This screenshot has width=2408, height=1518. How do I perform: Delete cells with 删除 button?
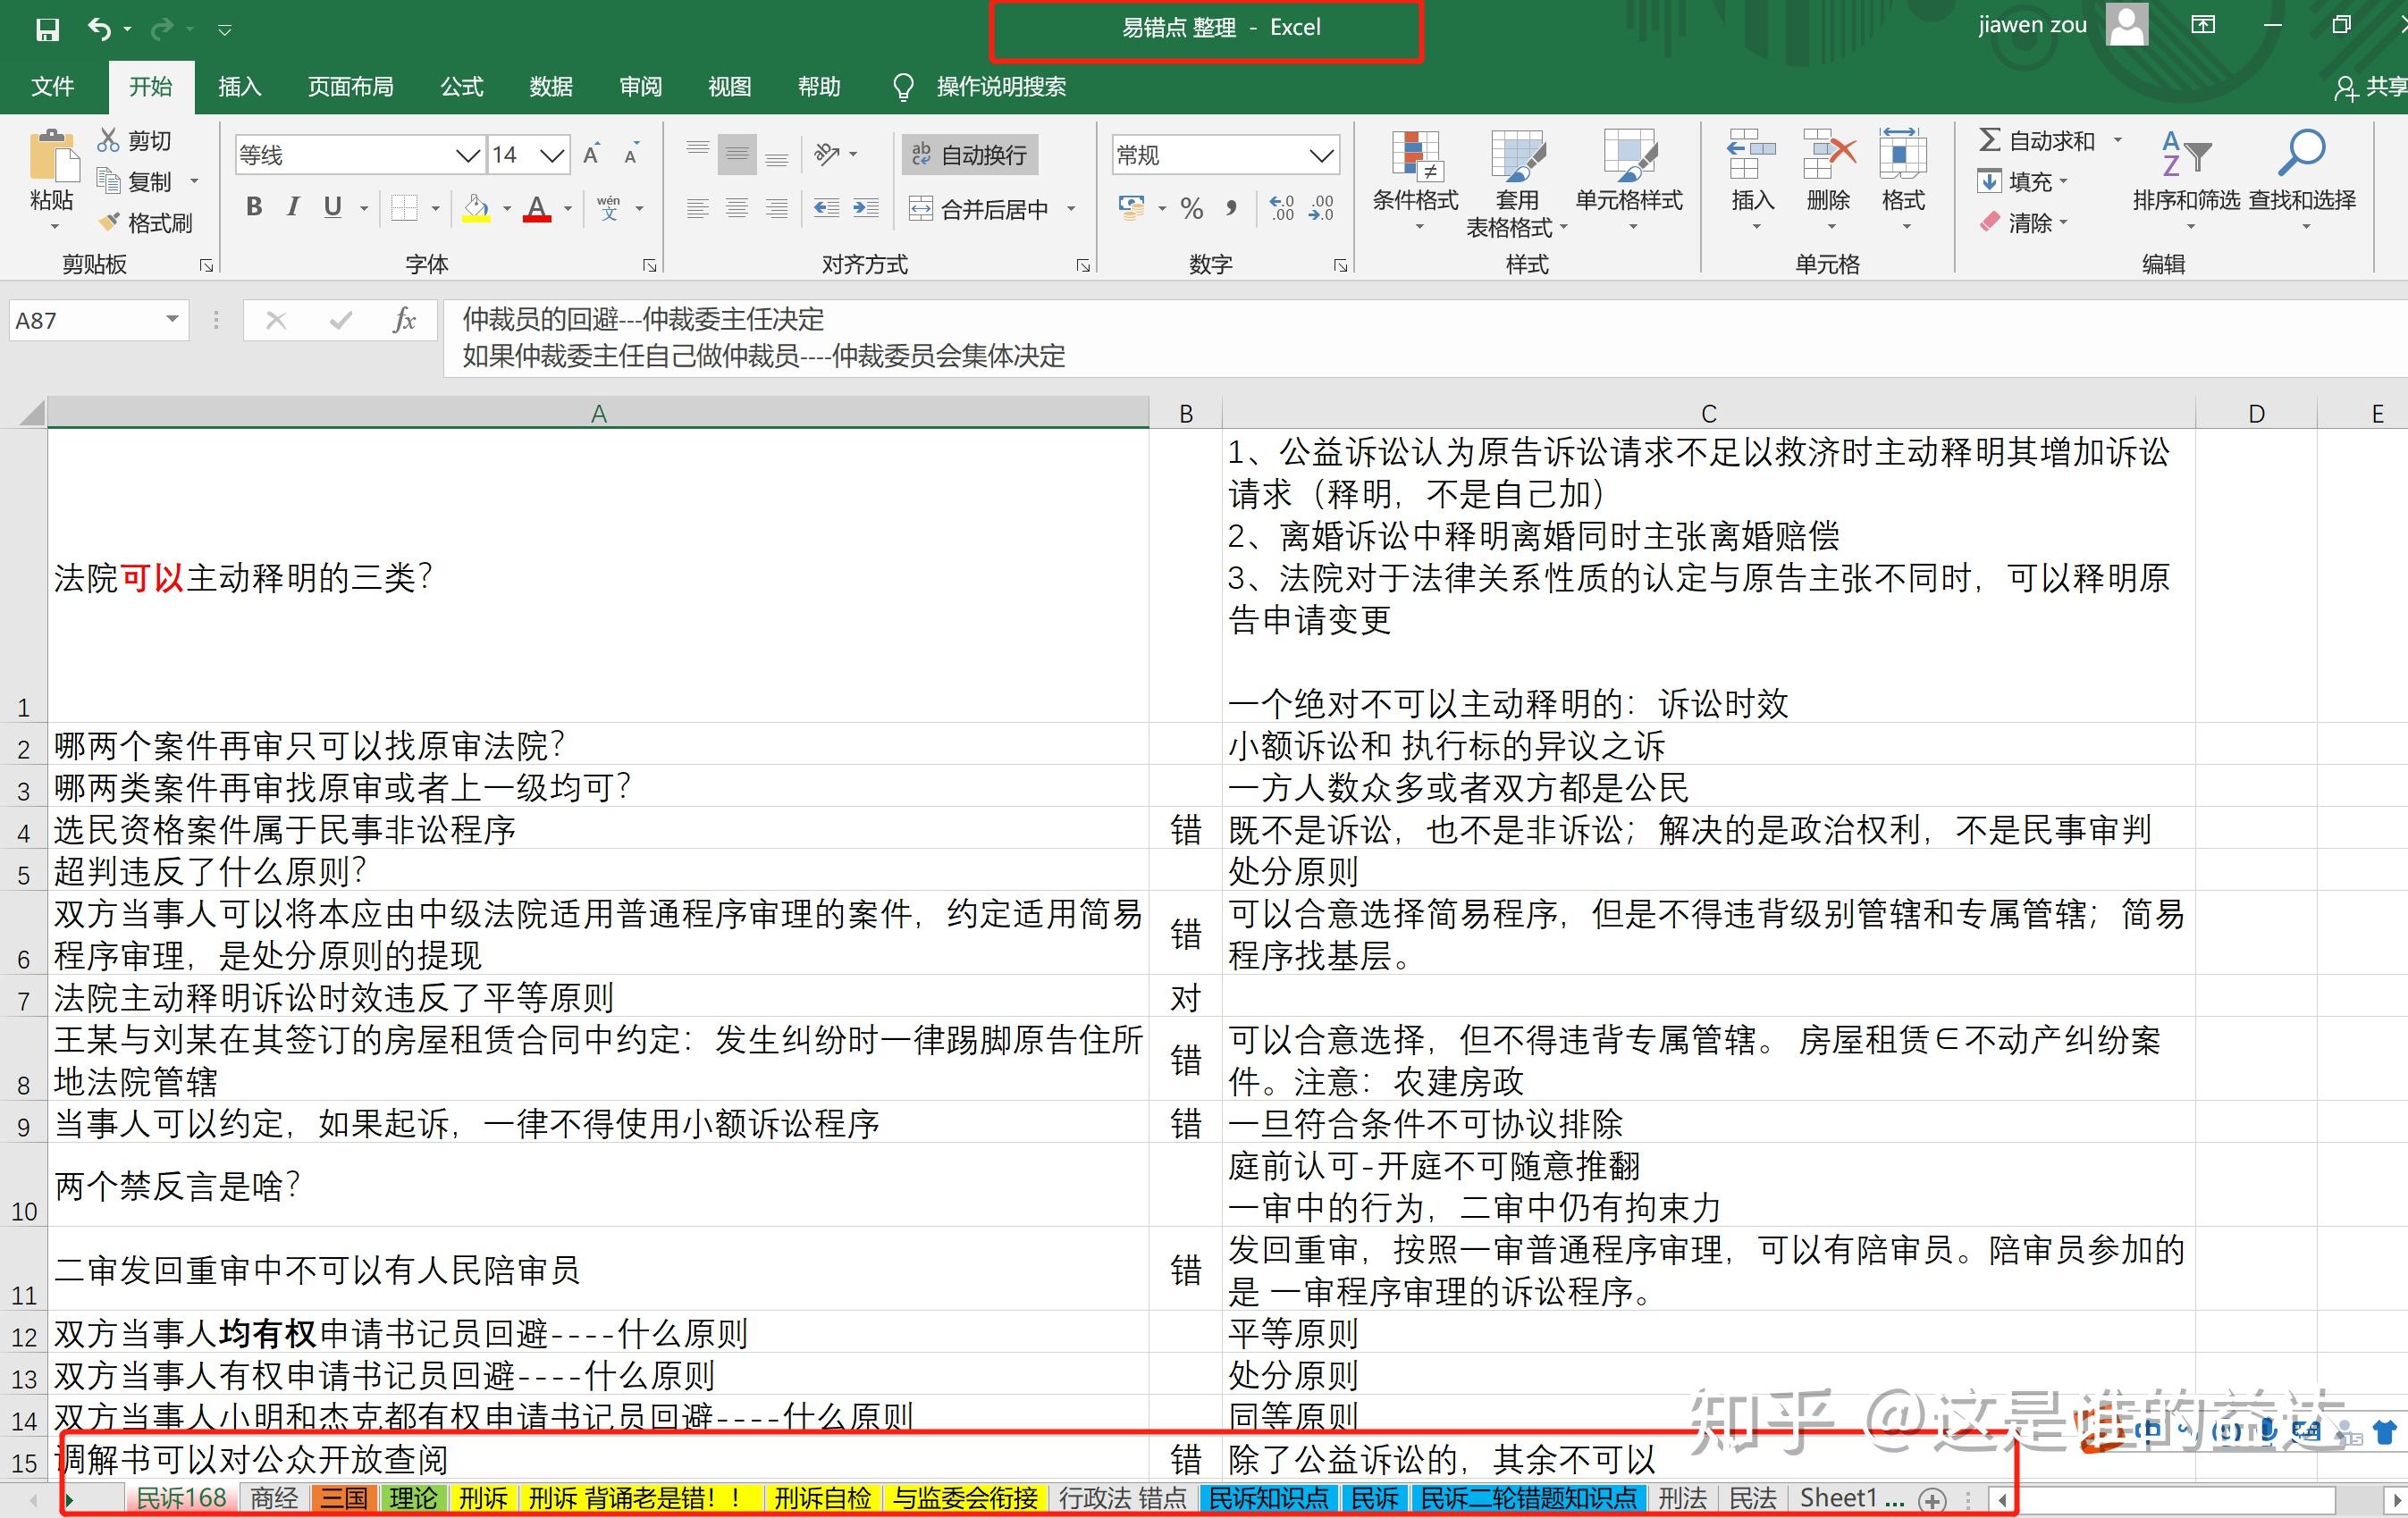(x=1828, y=178)
